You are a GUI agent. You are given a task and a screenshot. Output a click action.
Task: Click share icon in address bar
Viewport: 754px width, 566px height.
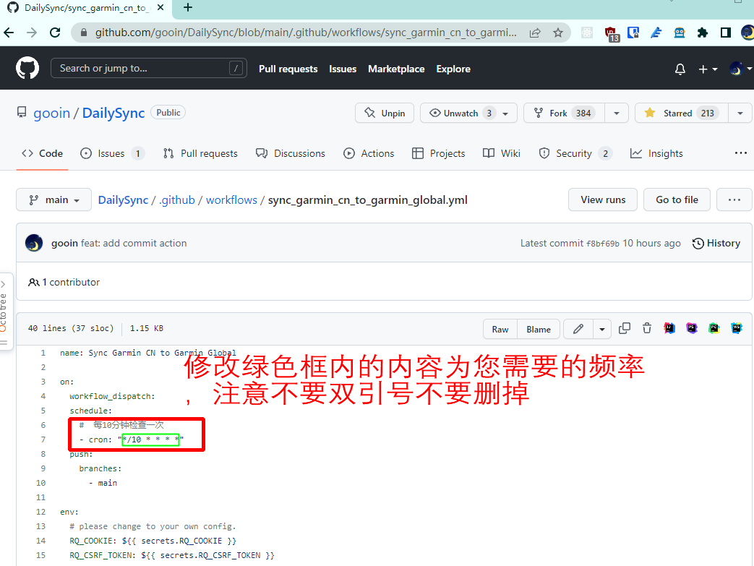point(535,33)
